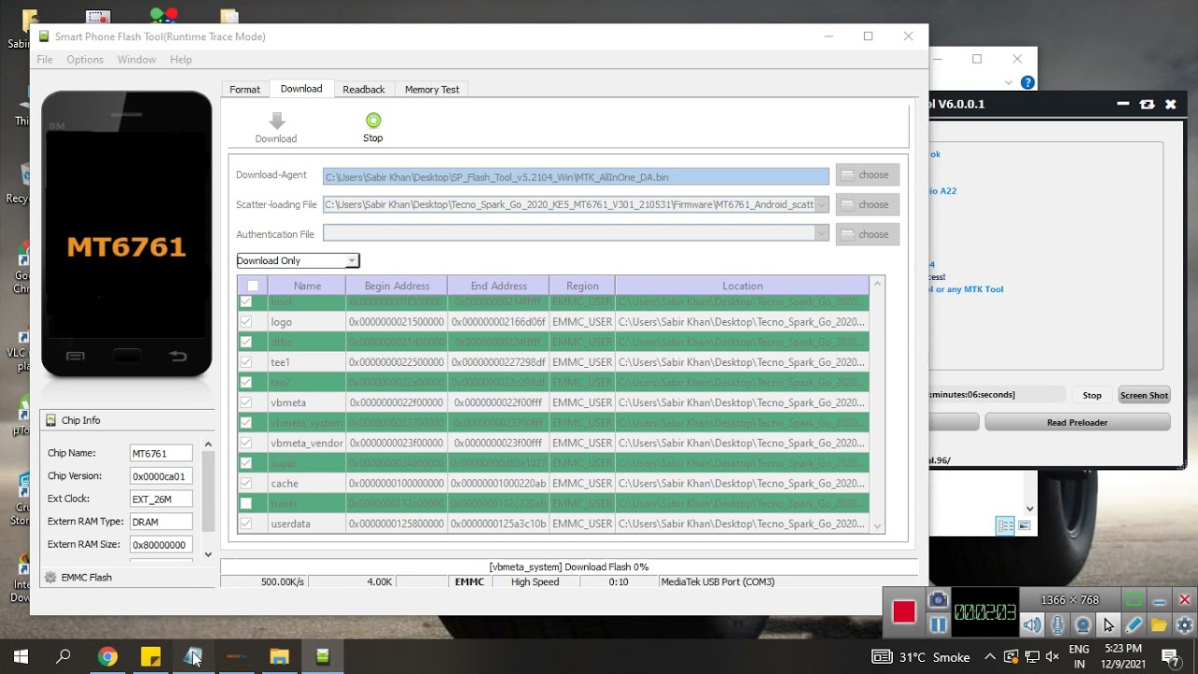This screenshot has height=674, width=1198.
Task: Click the blue help icon in Explorer window
Action: [1028, 82]
